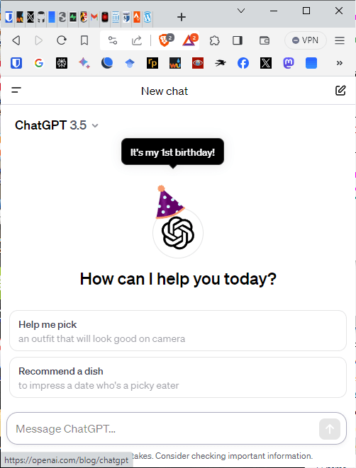Open the browser hamburger main menu
This screenshot has width=356, height=468.
(340, 40)
